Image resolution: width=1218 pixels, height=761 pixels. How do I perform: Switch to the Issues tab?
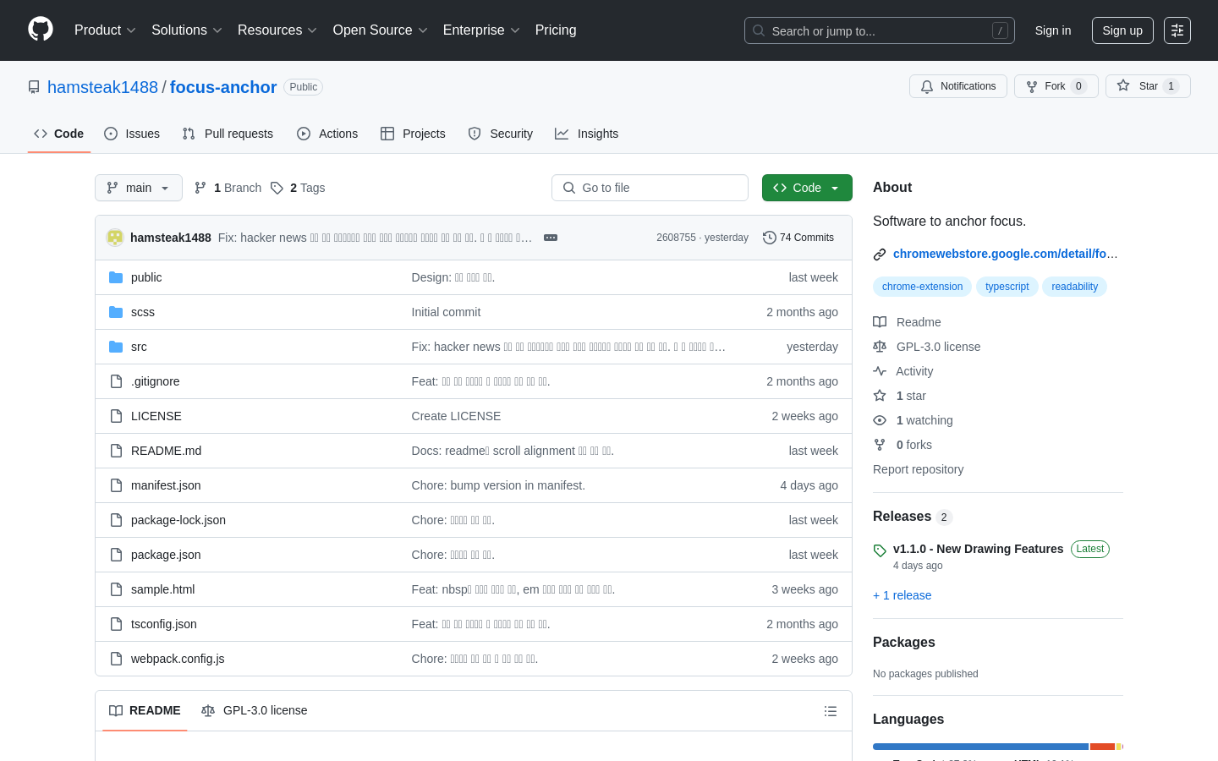click(x=132, y=134)
